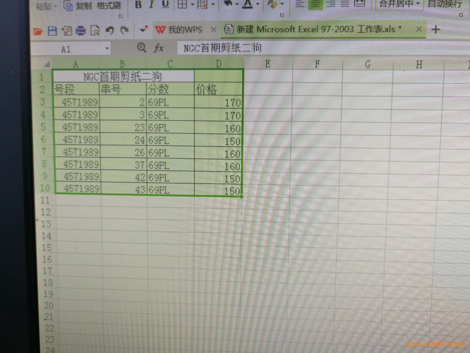Click the Print icon
This screenshot has width=470, height=353.
[80, 31]
